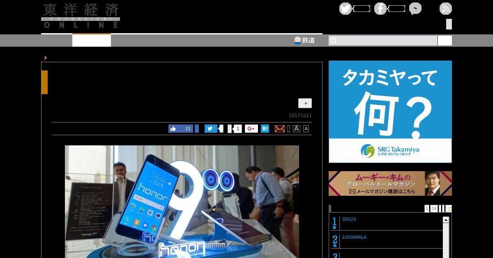Click the white search submit button
This screenshot has width=493, height=258.
pyautogui.click(x=445, y=41)
